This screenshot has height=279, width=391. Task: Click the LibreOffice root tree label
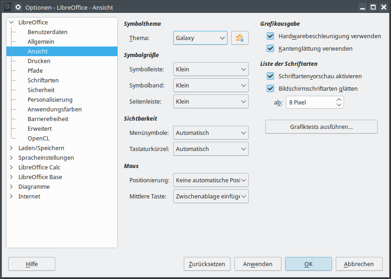pos(33,22)
